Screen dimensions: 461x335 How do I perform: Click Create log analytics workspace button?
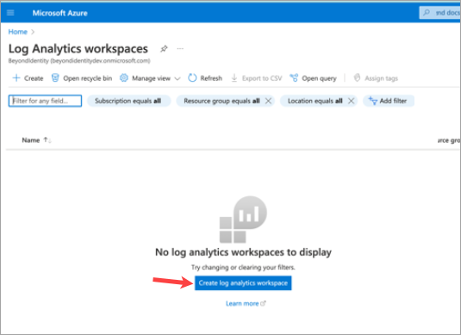pyautogui.click(x=243, y=283)
